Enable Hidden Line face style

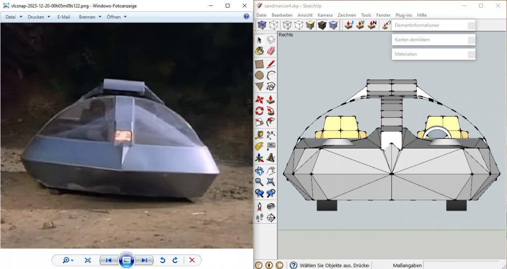tap(298, 25)
